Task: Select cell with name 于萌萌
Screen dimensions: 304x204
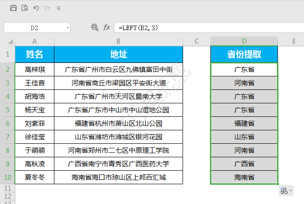Action: [x=35, y=151]
